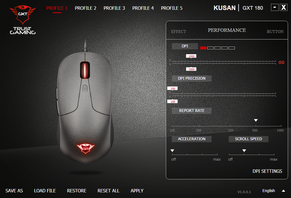Click the X DPI value field showing 1000
This screenshot has width=291, height=198.
pyautogui.click(x=191, y=56)
